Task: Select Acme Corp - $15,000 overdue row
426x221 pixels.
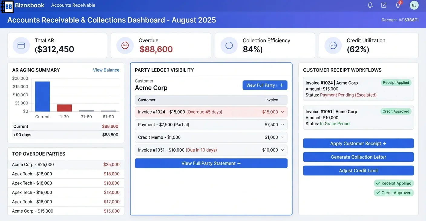Action: (66, 211)
